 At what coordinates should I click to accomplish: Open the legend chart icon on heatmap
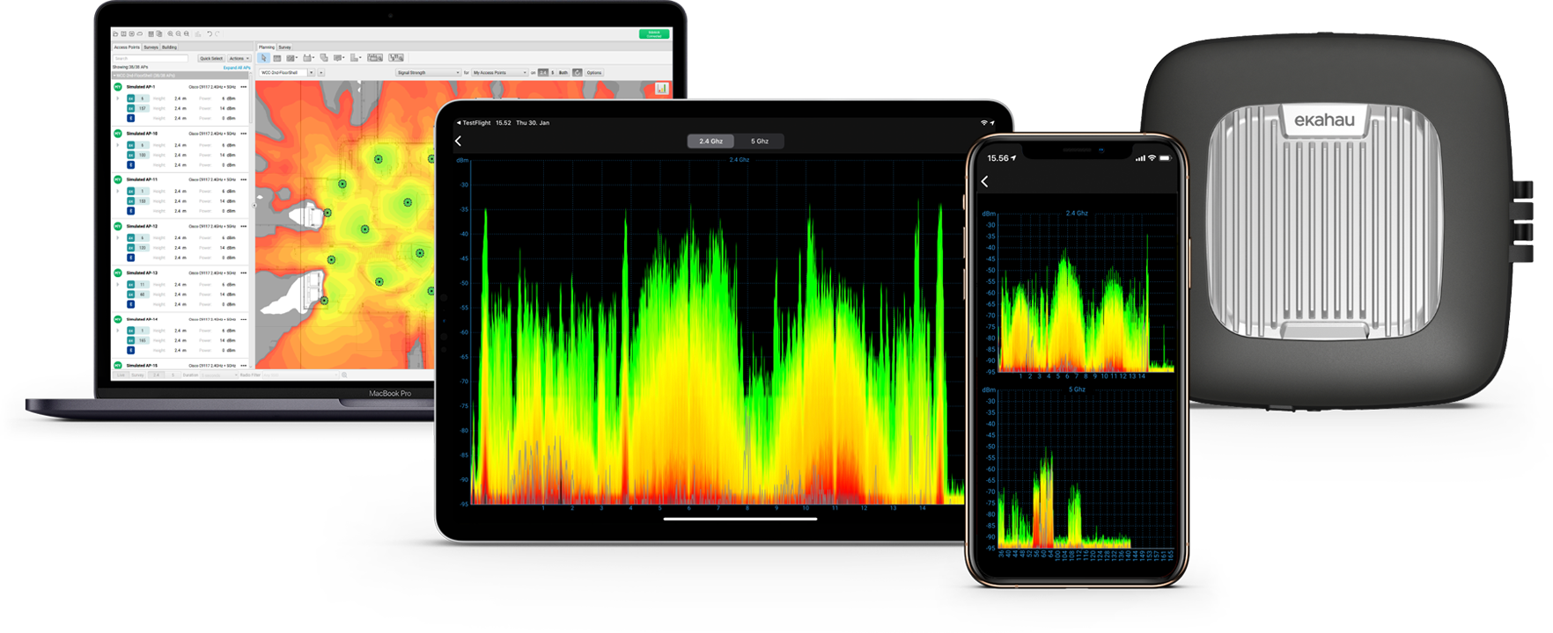(661, 89)
